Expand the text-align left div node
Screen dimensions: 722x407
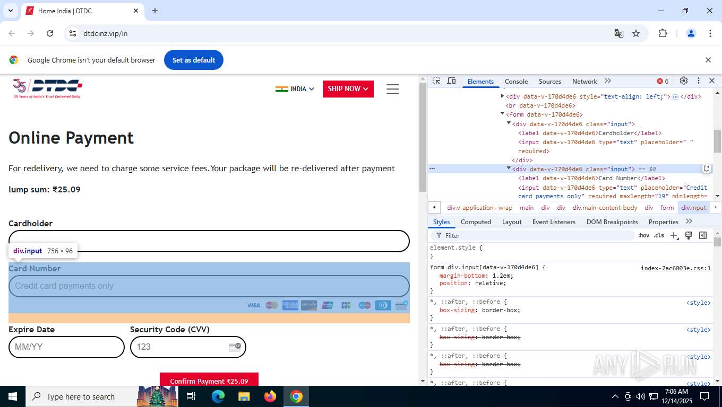tap(502, 96)
